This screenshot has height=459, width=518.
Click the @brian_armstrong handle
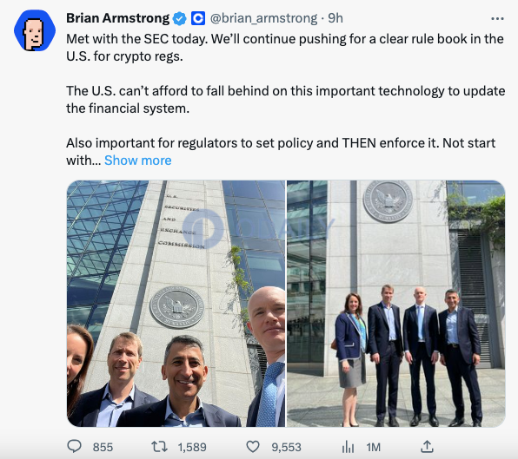coord(263,19)
